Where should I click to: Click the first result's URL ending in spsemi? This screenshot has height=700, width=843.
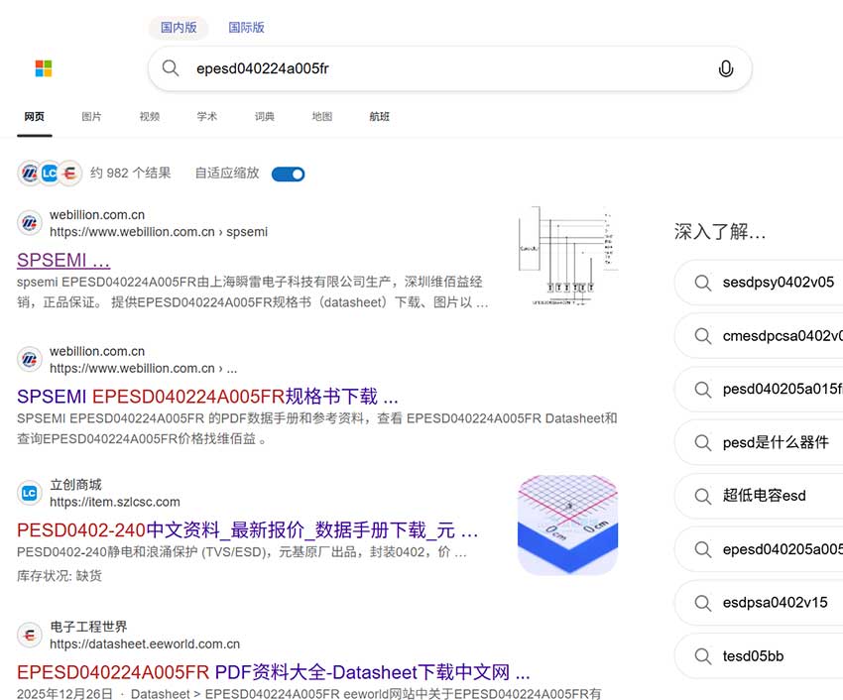click(x=159, y=232)
